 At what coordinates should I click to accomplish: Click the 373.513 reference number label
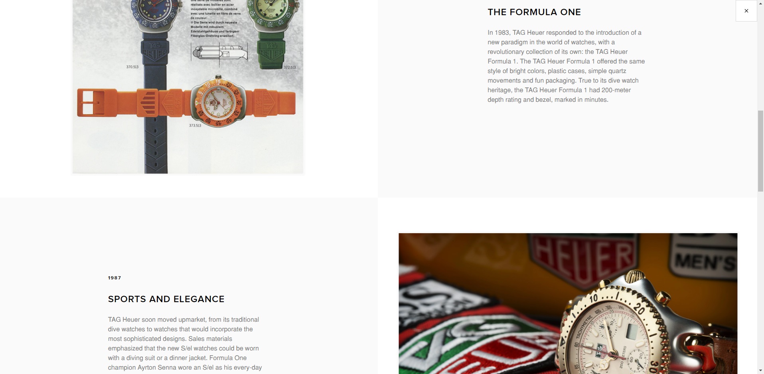pyautogui.click(x=195, y=125)
